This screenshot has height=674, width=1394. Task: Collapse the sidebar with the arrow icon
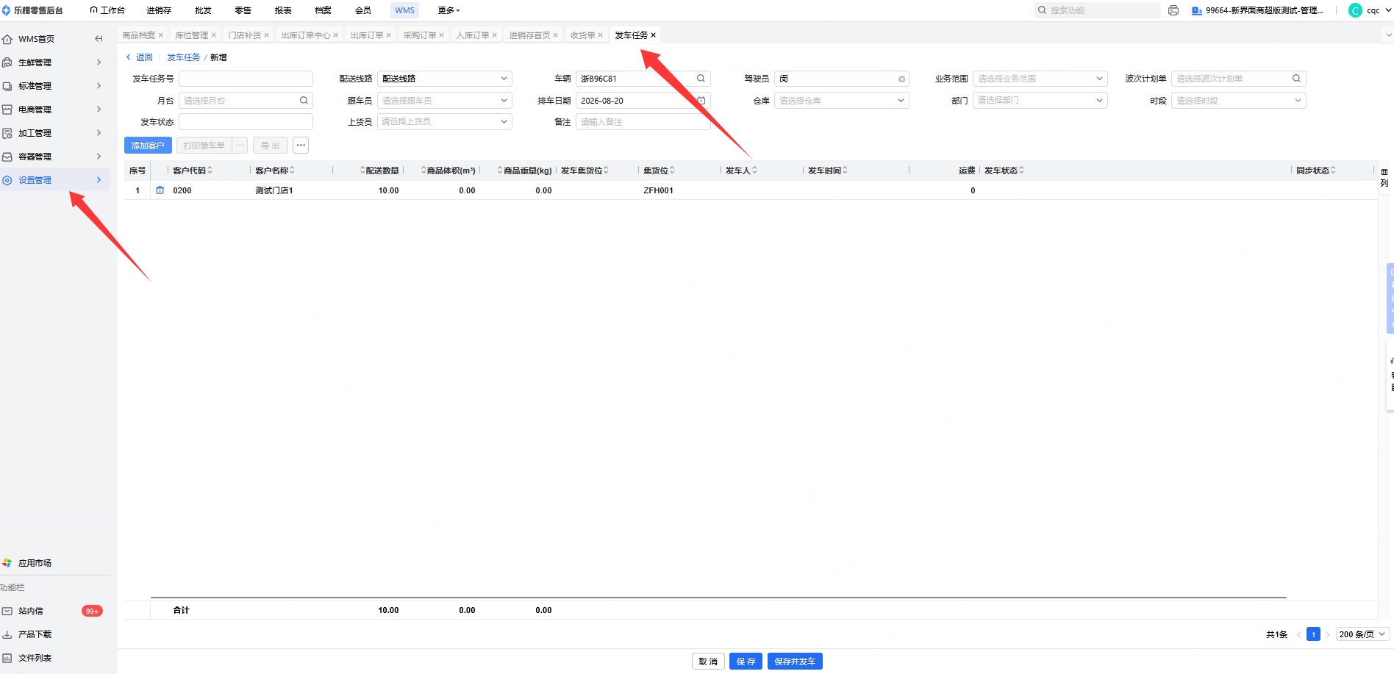99,39
